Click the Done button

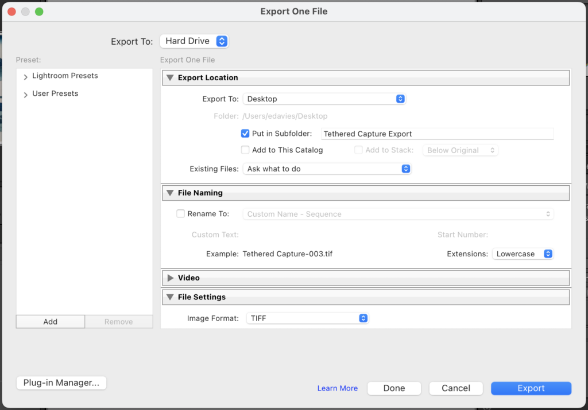tap(394, 388)
